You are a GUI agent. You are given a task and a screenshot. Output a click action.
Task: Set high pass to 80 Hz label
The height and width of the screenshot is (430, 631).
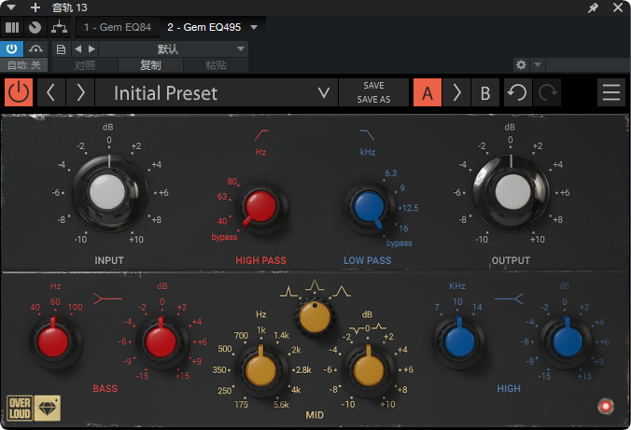[232, 181]
